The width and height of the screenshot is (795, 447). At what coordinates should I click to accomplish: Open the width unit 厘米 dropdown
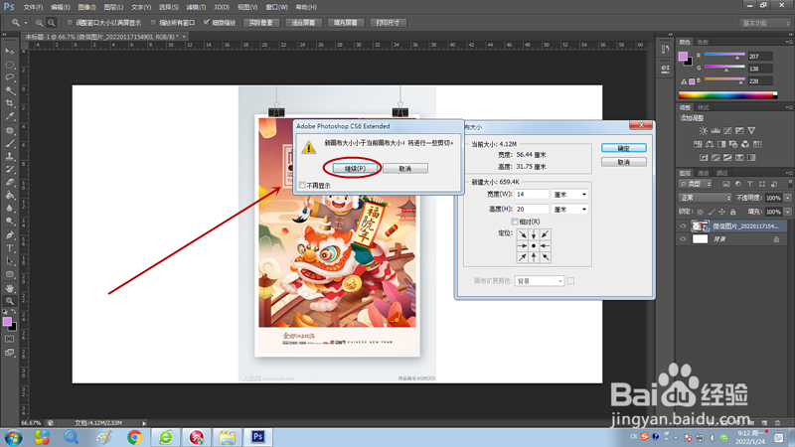click(569, 195)
